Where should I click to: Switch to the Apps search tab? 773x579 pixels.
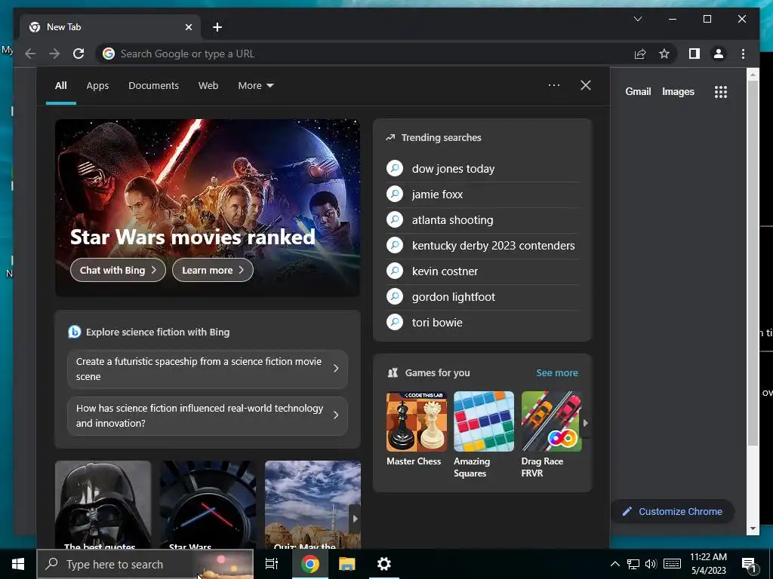point(97,86)
